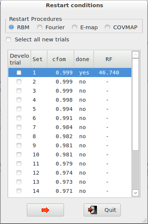
Task: Choose the COVMAP radio option
Action: click(x=107, y=27)
